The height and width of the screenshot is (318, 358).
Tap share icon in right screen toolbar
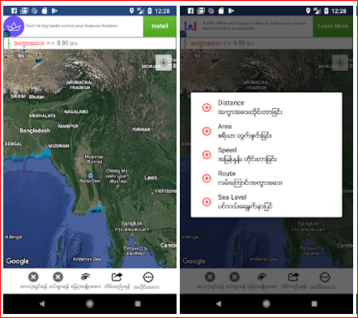293,277
